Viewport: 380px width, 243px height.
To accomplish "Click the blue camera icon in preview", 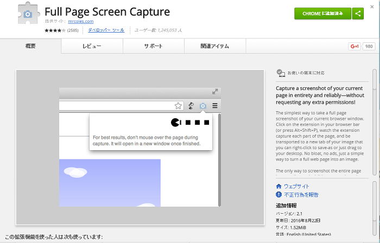I will [203, 106].
